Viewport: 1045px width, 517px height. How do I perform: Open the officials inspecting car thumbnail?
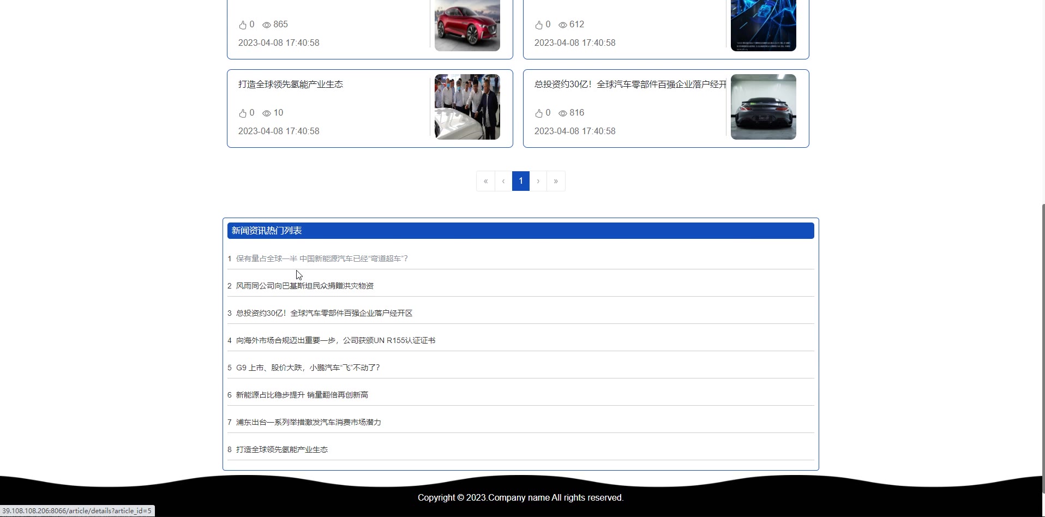467,107
